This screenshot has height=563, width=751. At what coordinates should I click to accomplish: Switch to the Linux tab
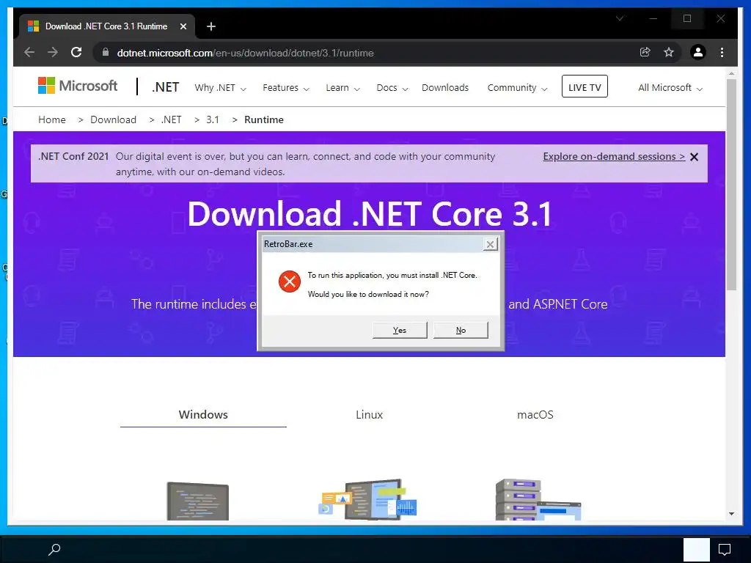pos(370,415)
